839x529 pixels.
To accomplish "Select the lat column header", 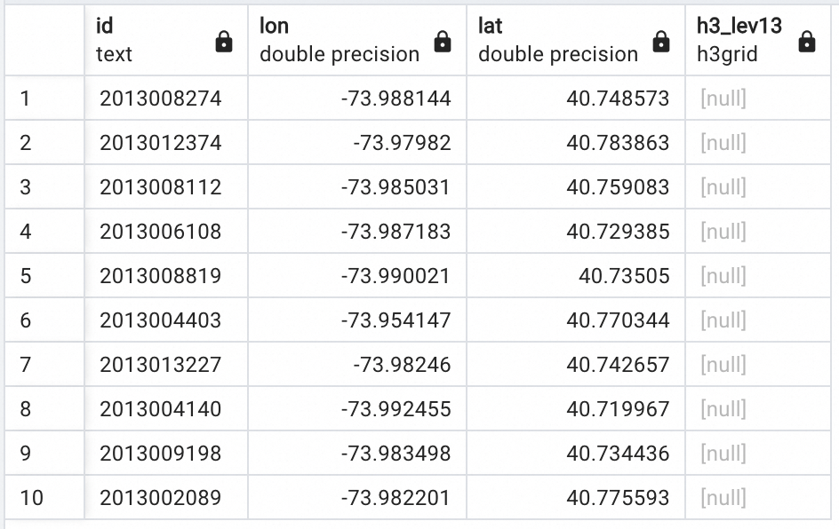I will 556,40.
